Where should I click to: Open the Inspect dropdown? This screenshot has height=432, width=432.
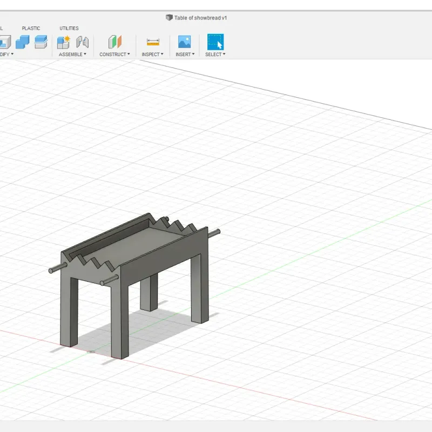pos(152,55)
